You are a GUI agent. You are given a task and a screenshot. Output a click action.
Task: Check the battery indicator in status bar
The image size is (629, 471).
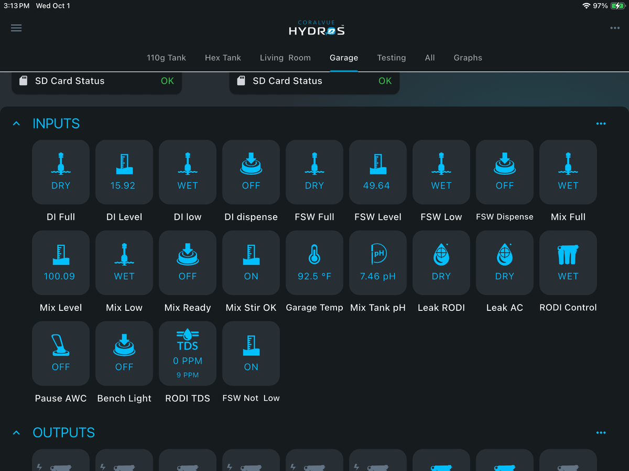618,6
